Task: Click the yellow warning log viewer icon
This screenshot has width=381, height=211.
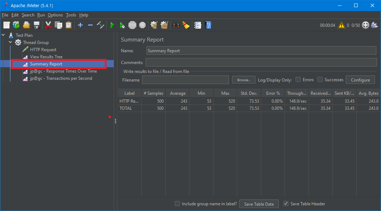Action: pyautogui.click(x=342, y=25)
